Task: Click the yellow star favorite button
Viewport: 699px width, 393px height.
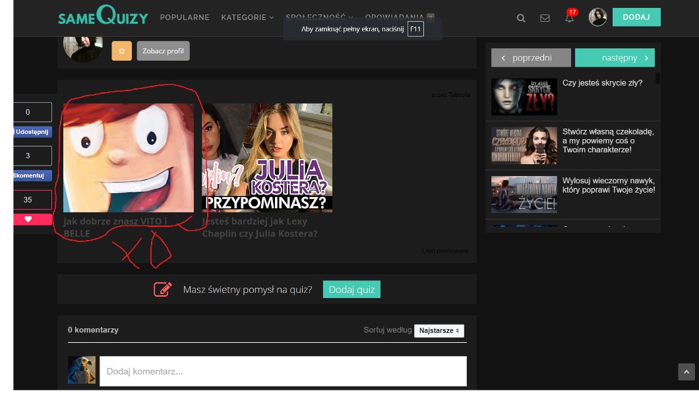Action: pos(121,51)
